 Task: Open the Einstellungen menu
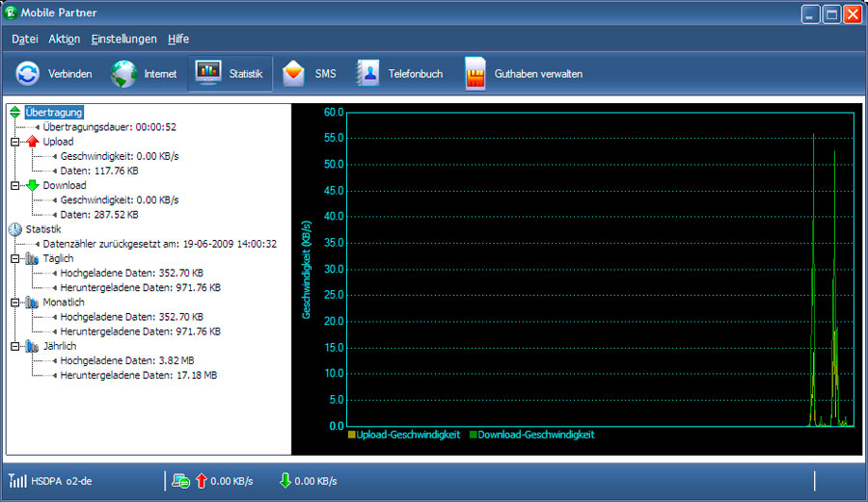pyautogui.click(x=123, y=39)
